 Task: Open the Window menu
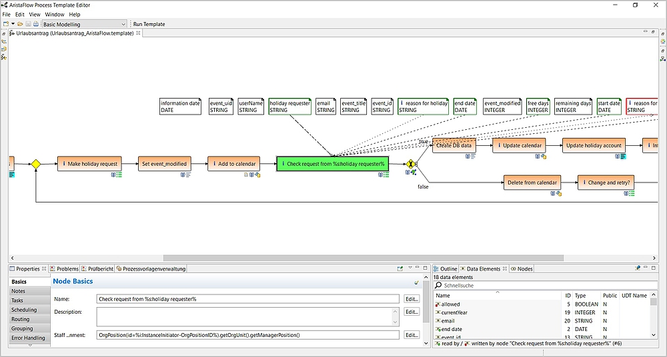pyautogui.click(x=55, y=14)
